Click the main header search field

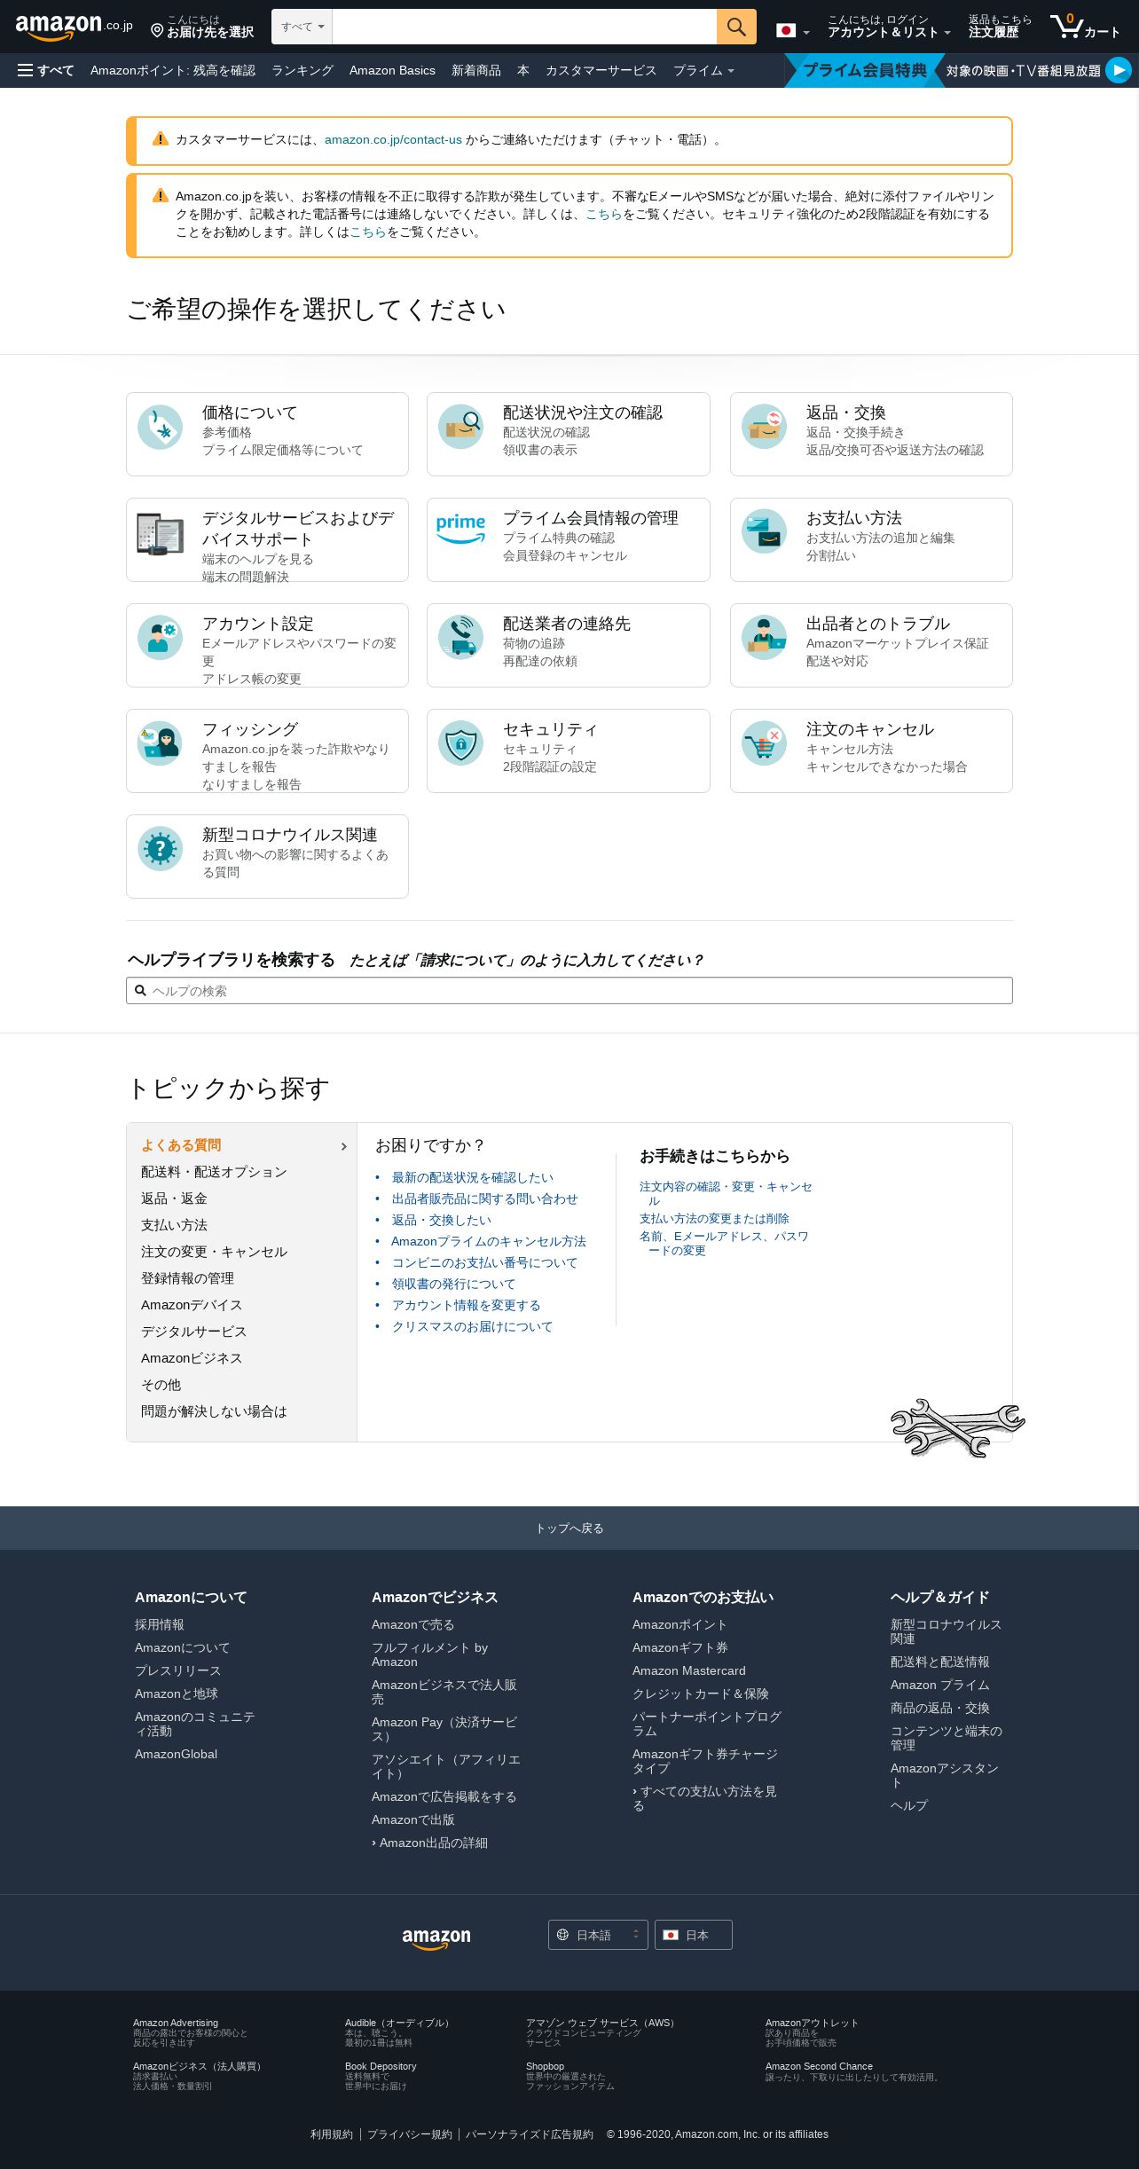(524, 27)
